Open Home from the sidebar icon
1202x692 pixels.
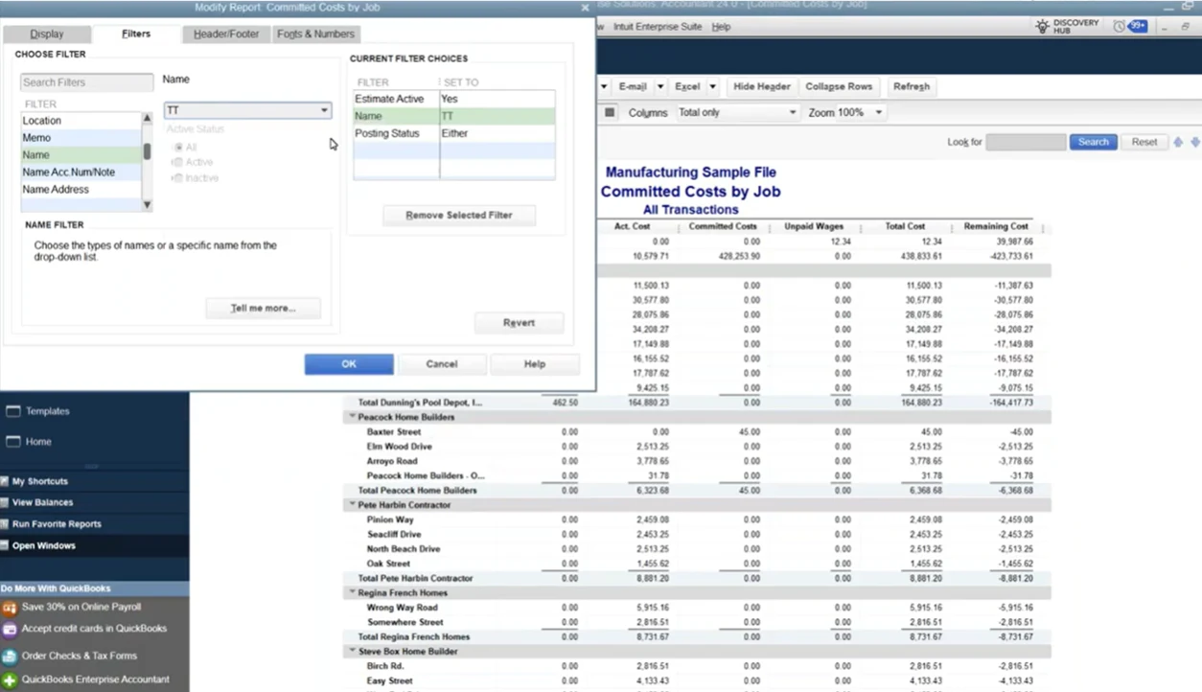pos(13,442)
